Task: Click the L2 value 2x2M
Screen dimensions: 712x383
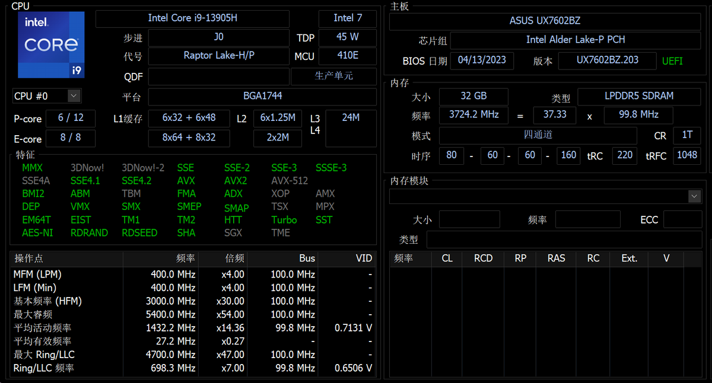Action: tap(278, 138)
